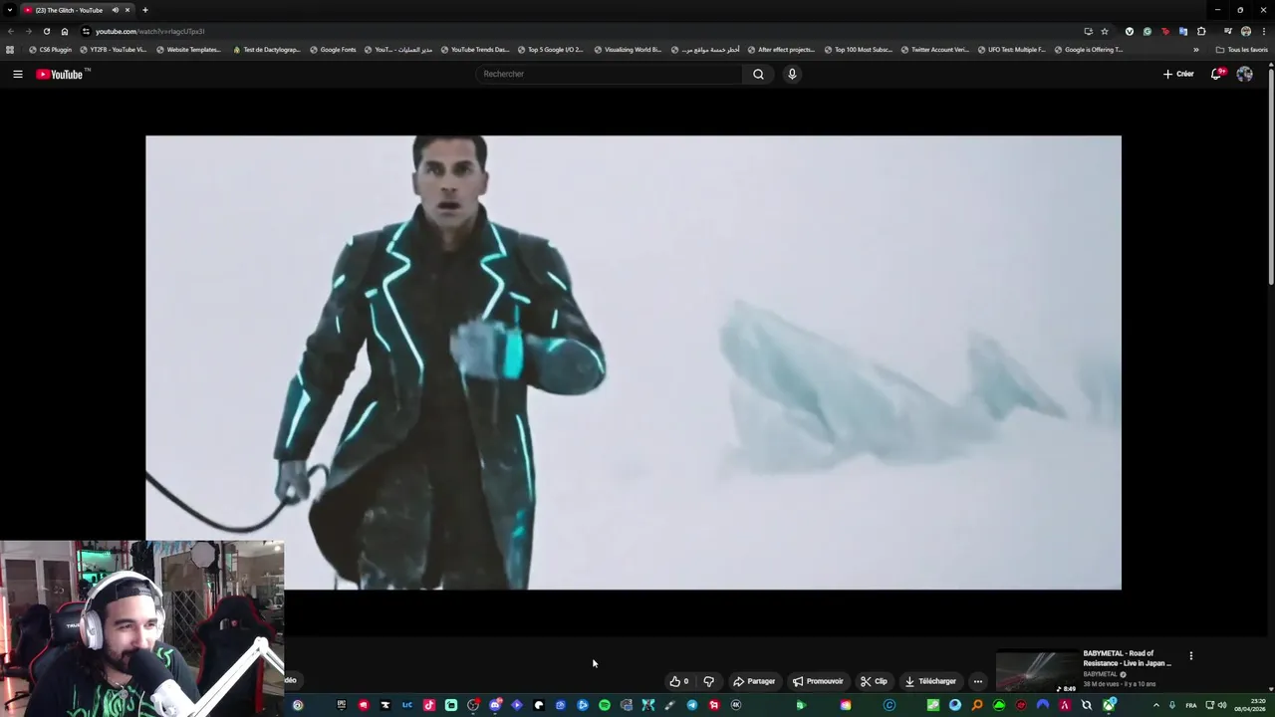Image resolution: width=1275 pixels, height=717 pixels.
Task: Open the tab search dropdown arrow
Action: tap(9, 10)
